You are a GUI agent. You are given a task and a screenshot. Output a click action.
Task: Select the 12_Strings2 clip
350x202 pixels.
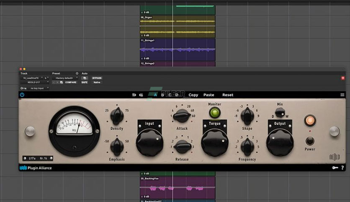(x=178, y=64)
